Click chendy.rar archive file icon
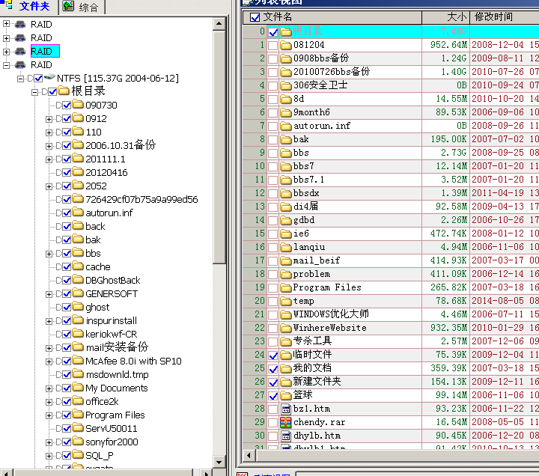Image resolution: width=539 pixels, height=476 pixels. [x=285, y=422]
